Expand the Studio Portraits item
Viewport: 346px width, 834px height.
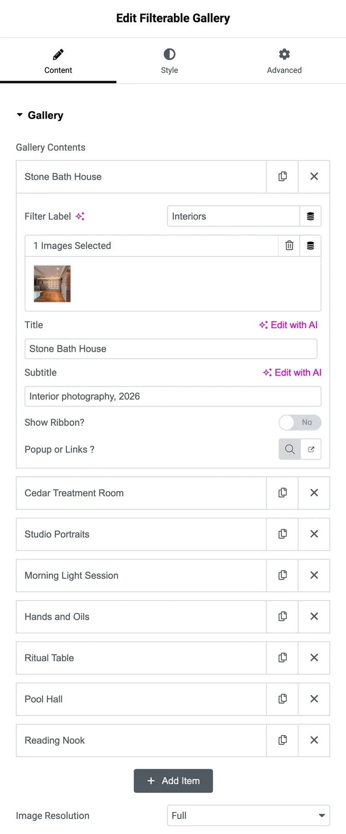pyautogui.click(x=141, y=534)
